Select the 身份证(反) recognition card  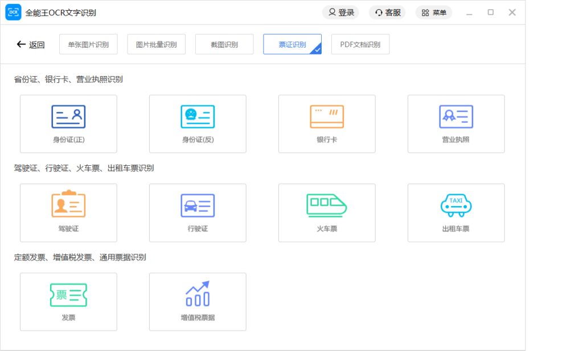198,124
